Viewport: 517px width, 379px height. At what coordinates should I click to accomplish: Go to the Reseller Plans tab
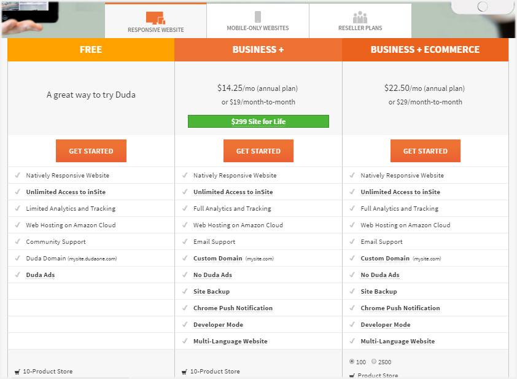pos(360,21)
